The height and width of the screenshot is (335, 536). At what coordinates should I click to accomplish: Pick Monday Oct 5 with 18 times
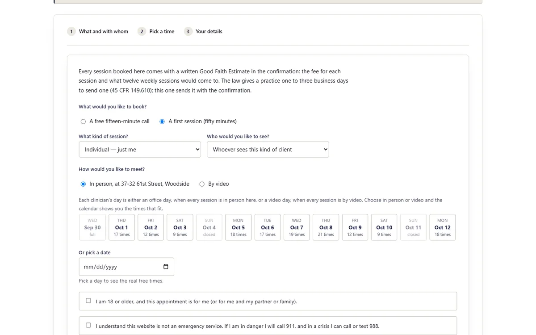pos(239,227)
